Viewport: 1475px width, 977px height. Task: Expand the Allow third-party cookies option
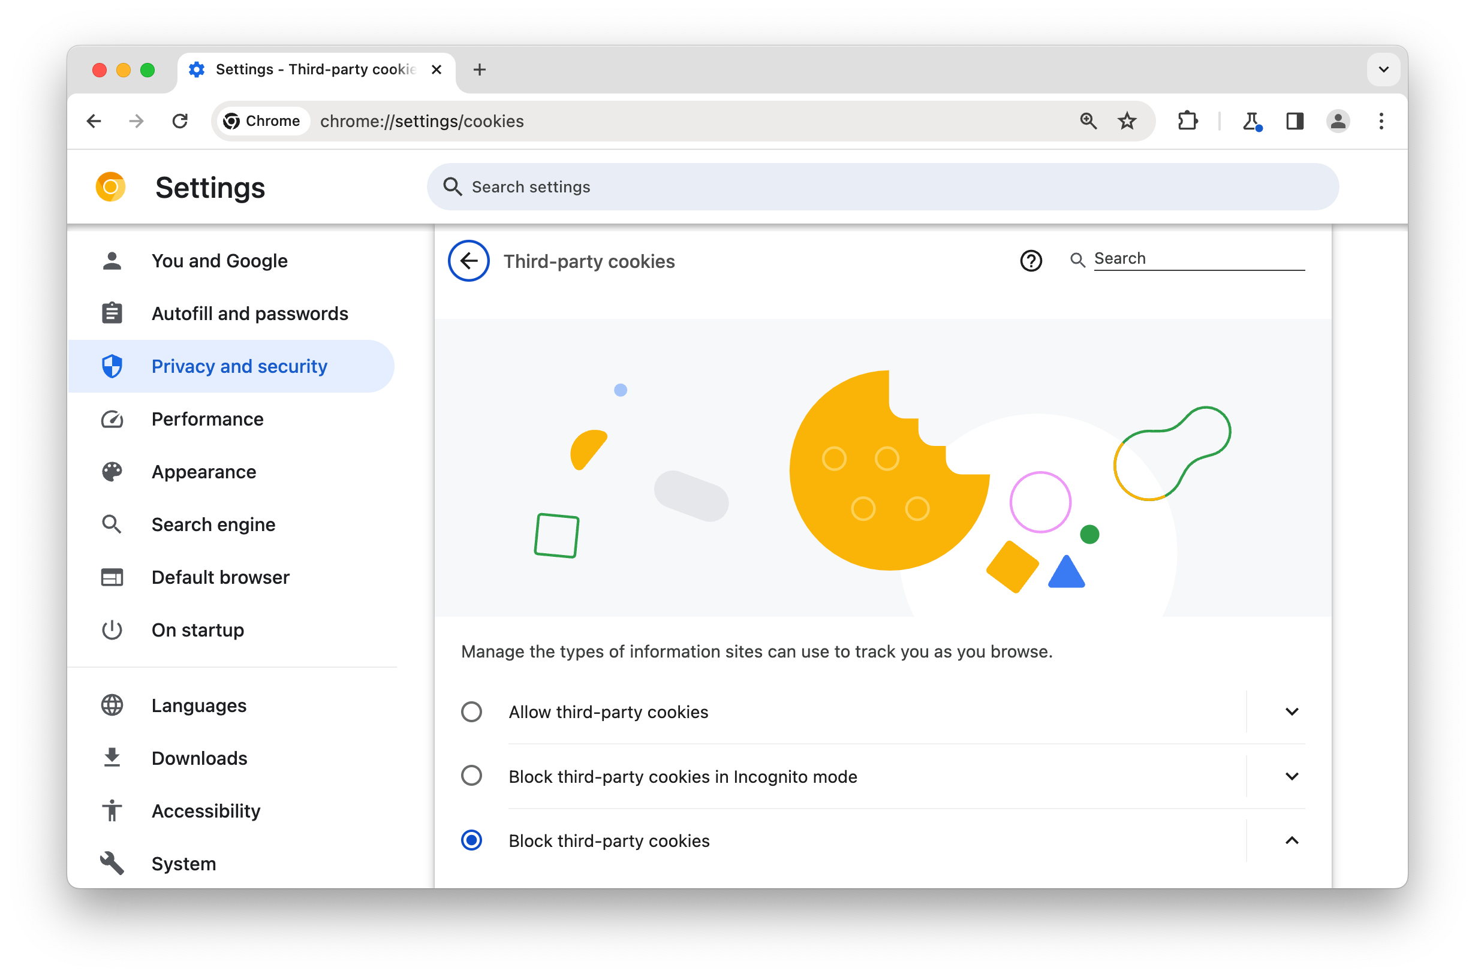tap(1292, 711)
